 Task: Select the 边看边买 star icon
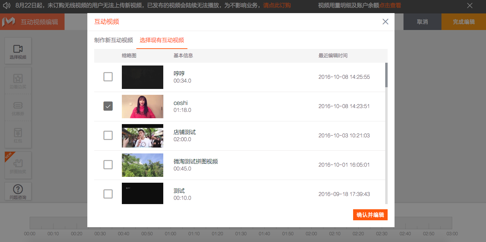tap(18, 79)
